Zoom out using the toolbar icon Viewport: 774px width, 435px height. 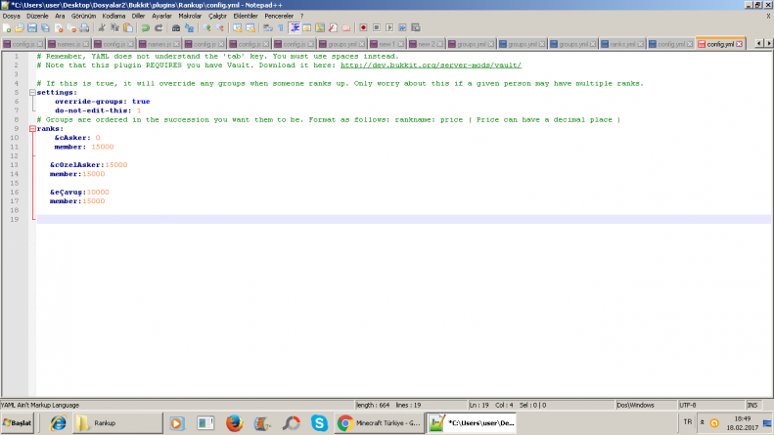[220, 28]
